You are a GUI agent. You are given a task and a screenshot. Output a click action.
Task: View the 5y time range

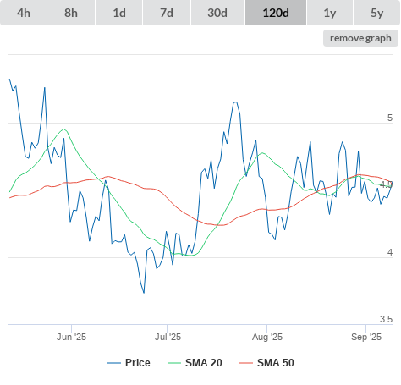pyautogui.click(x=376, y=13)
